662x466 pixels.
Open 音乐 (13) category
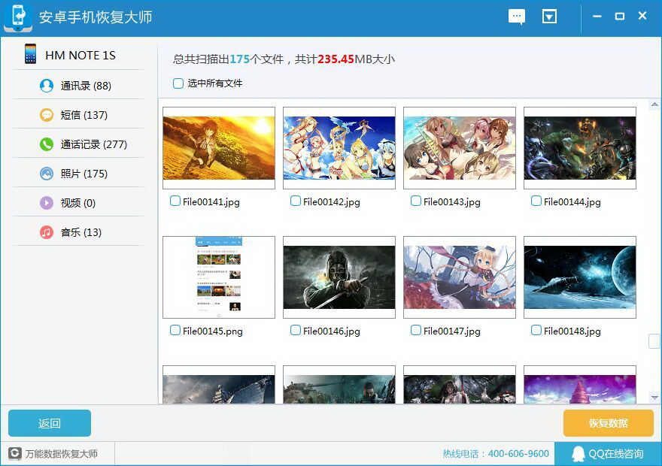coord(80,232)
